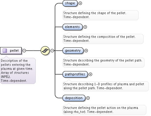Click the geometry annotation about pellet path

pos(104,62)
